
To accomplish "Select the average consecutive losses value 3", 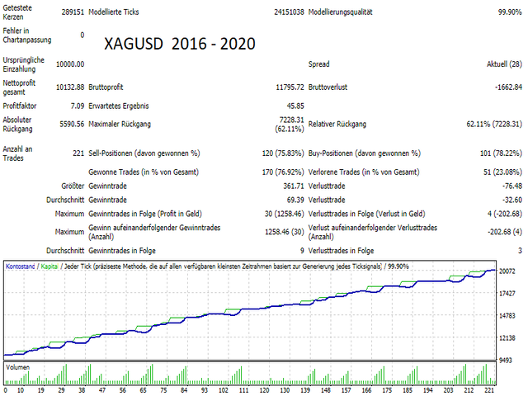I will click(520, 251).
